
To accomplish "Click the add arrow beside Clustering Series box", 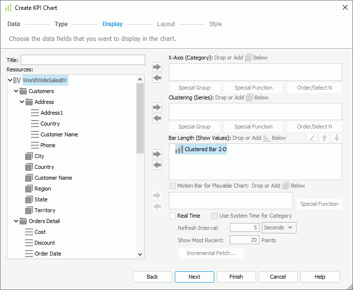I will point(157,107).
